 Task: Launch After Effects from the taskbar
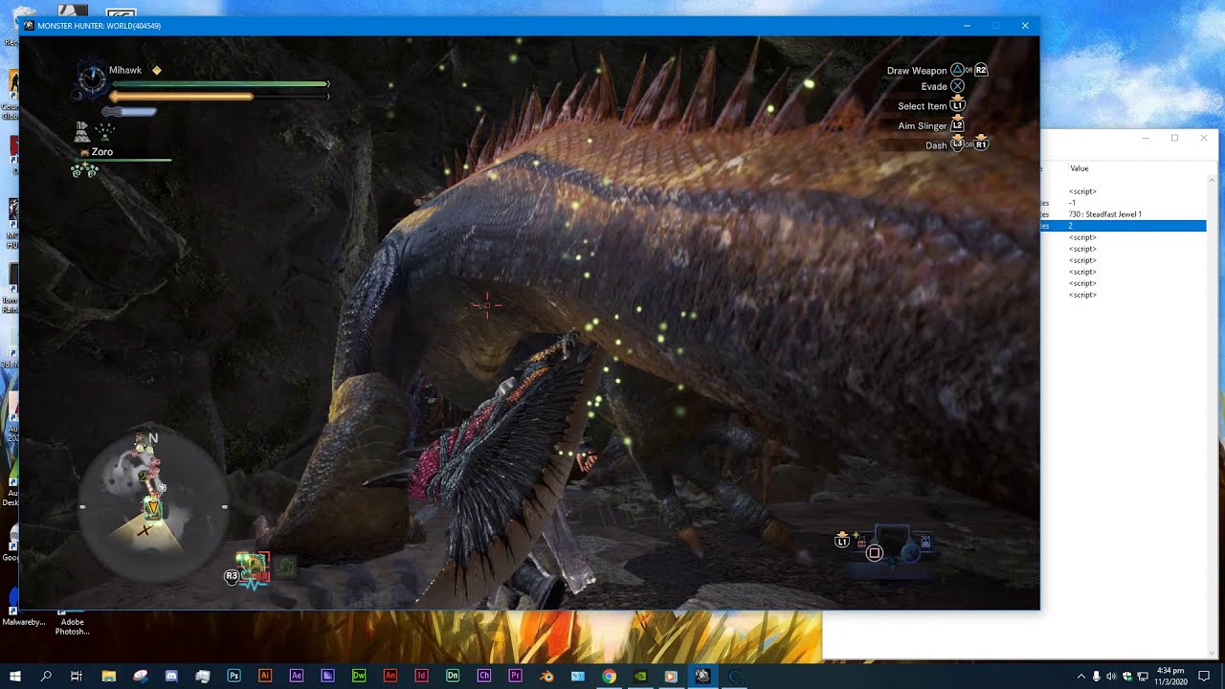coord(296,676)
